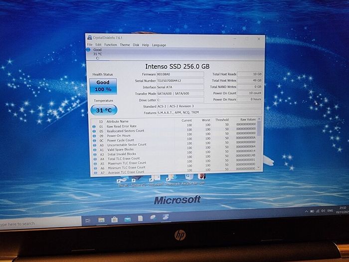The width and height of the screenshot is (349, 262).
Task: Open File Explorer from the taskbar
Action: pos(101,220)
